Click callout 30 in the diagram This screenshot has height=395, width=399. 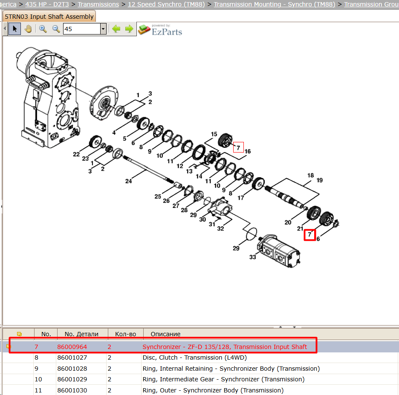pos(202,219)
